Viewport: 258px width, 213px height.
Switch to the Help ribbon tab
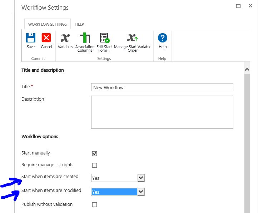coord(79,24)
